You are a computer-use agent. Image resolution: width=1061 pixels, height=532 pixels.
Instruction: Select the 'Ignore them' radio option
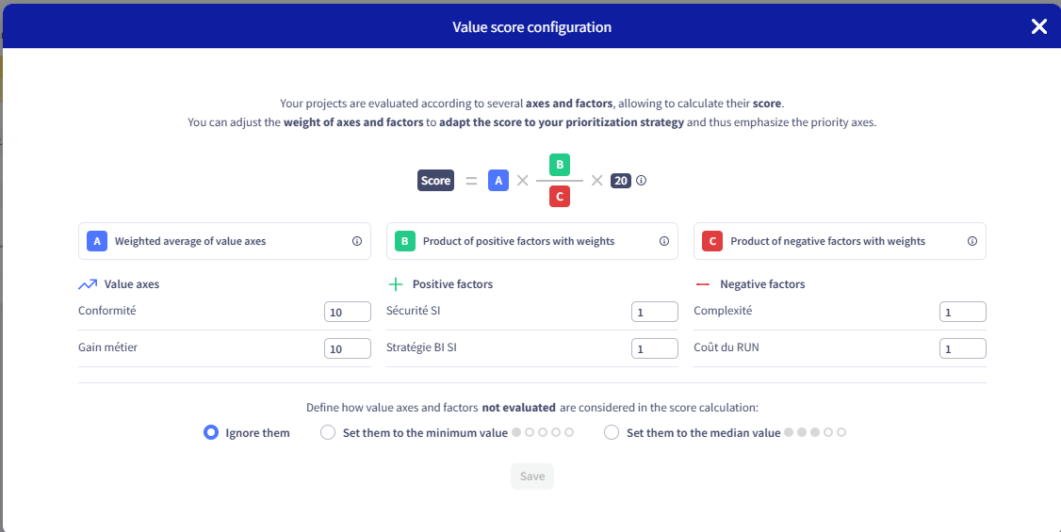(x=212, y=433)
